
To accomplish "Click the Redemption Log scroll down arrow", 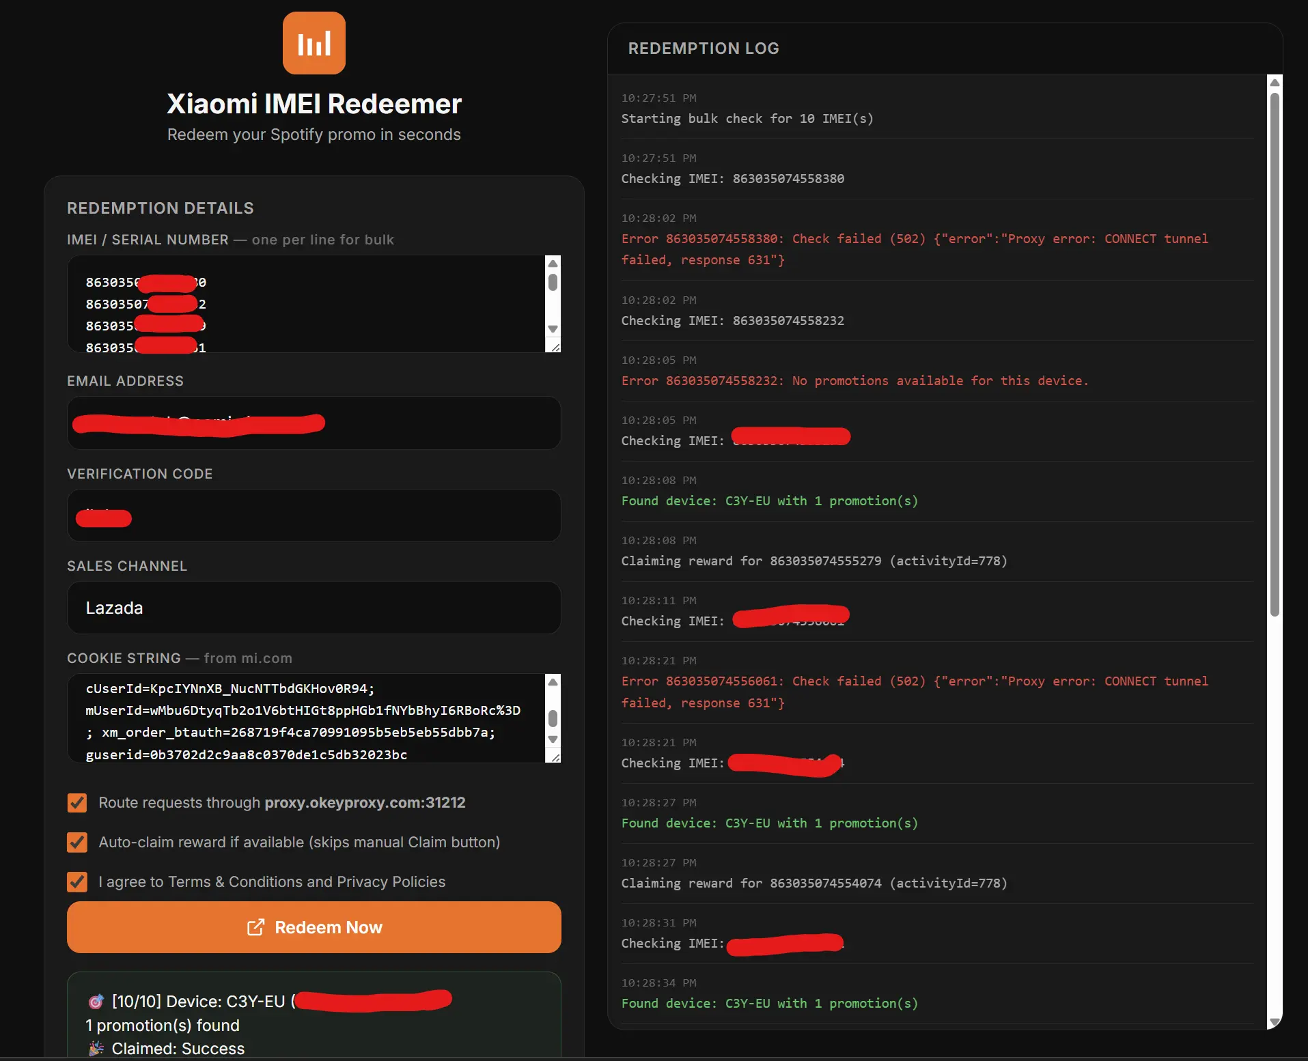I will (x=1275, y=1022).
